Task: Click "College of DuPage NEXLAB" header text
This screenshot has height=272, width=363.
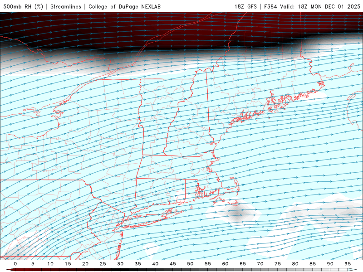Action: (124, 6)
